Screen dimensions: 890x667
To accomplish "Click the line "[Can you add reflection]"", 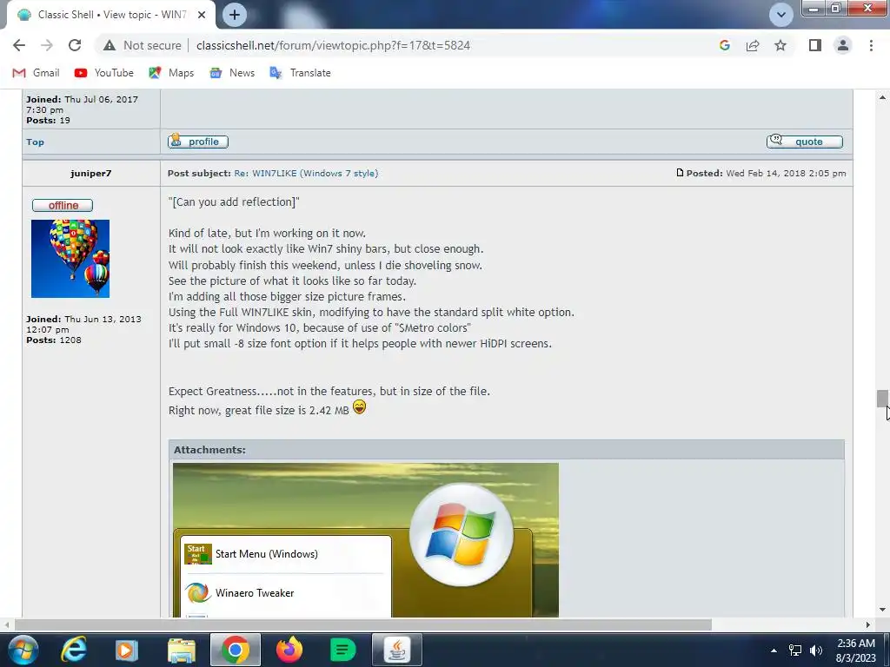I will point(234,201).
